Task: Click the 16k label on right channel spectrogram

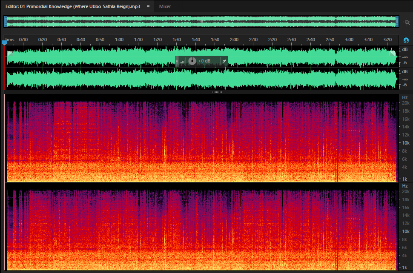Action: tap(406, 208)
